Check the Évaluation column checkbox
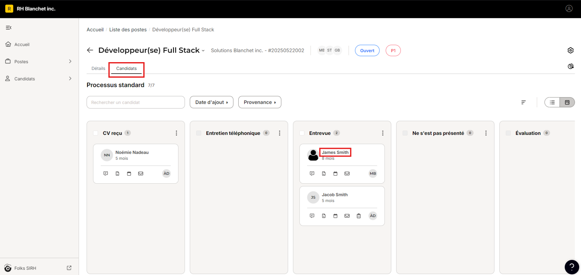Screen dimensions: 581x275 tap(508, 133)
